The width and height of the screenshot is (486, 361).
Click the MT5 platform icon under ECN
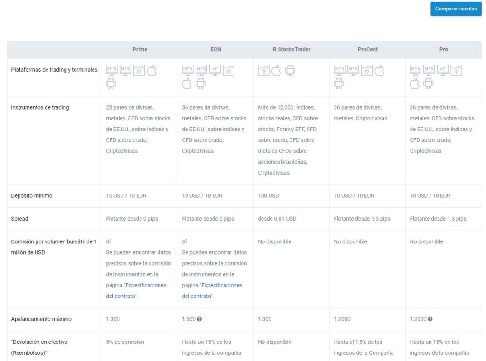point(201,70)
